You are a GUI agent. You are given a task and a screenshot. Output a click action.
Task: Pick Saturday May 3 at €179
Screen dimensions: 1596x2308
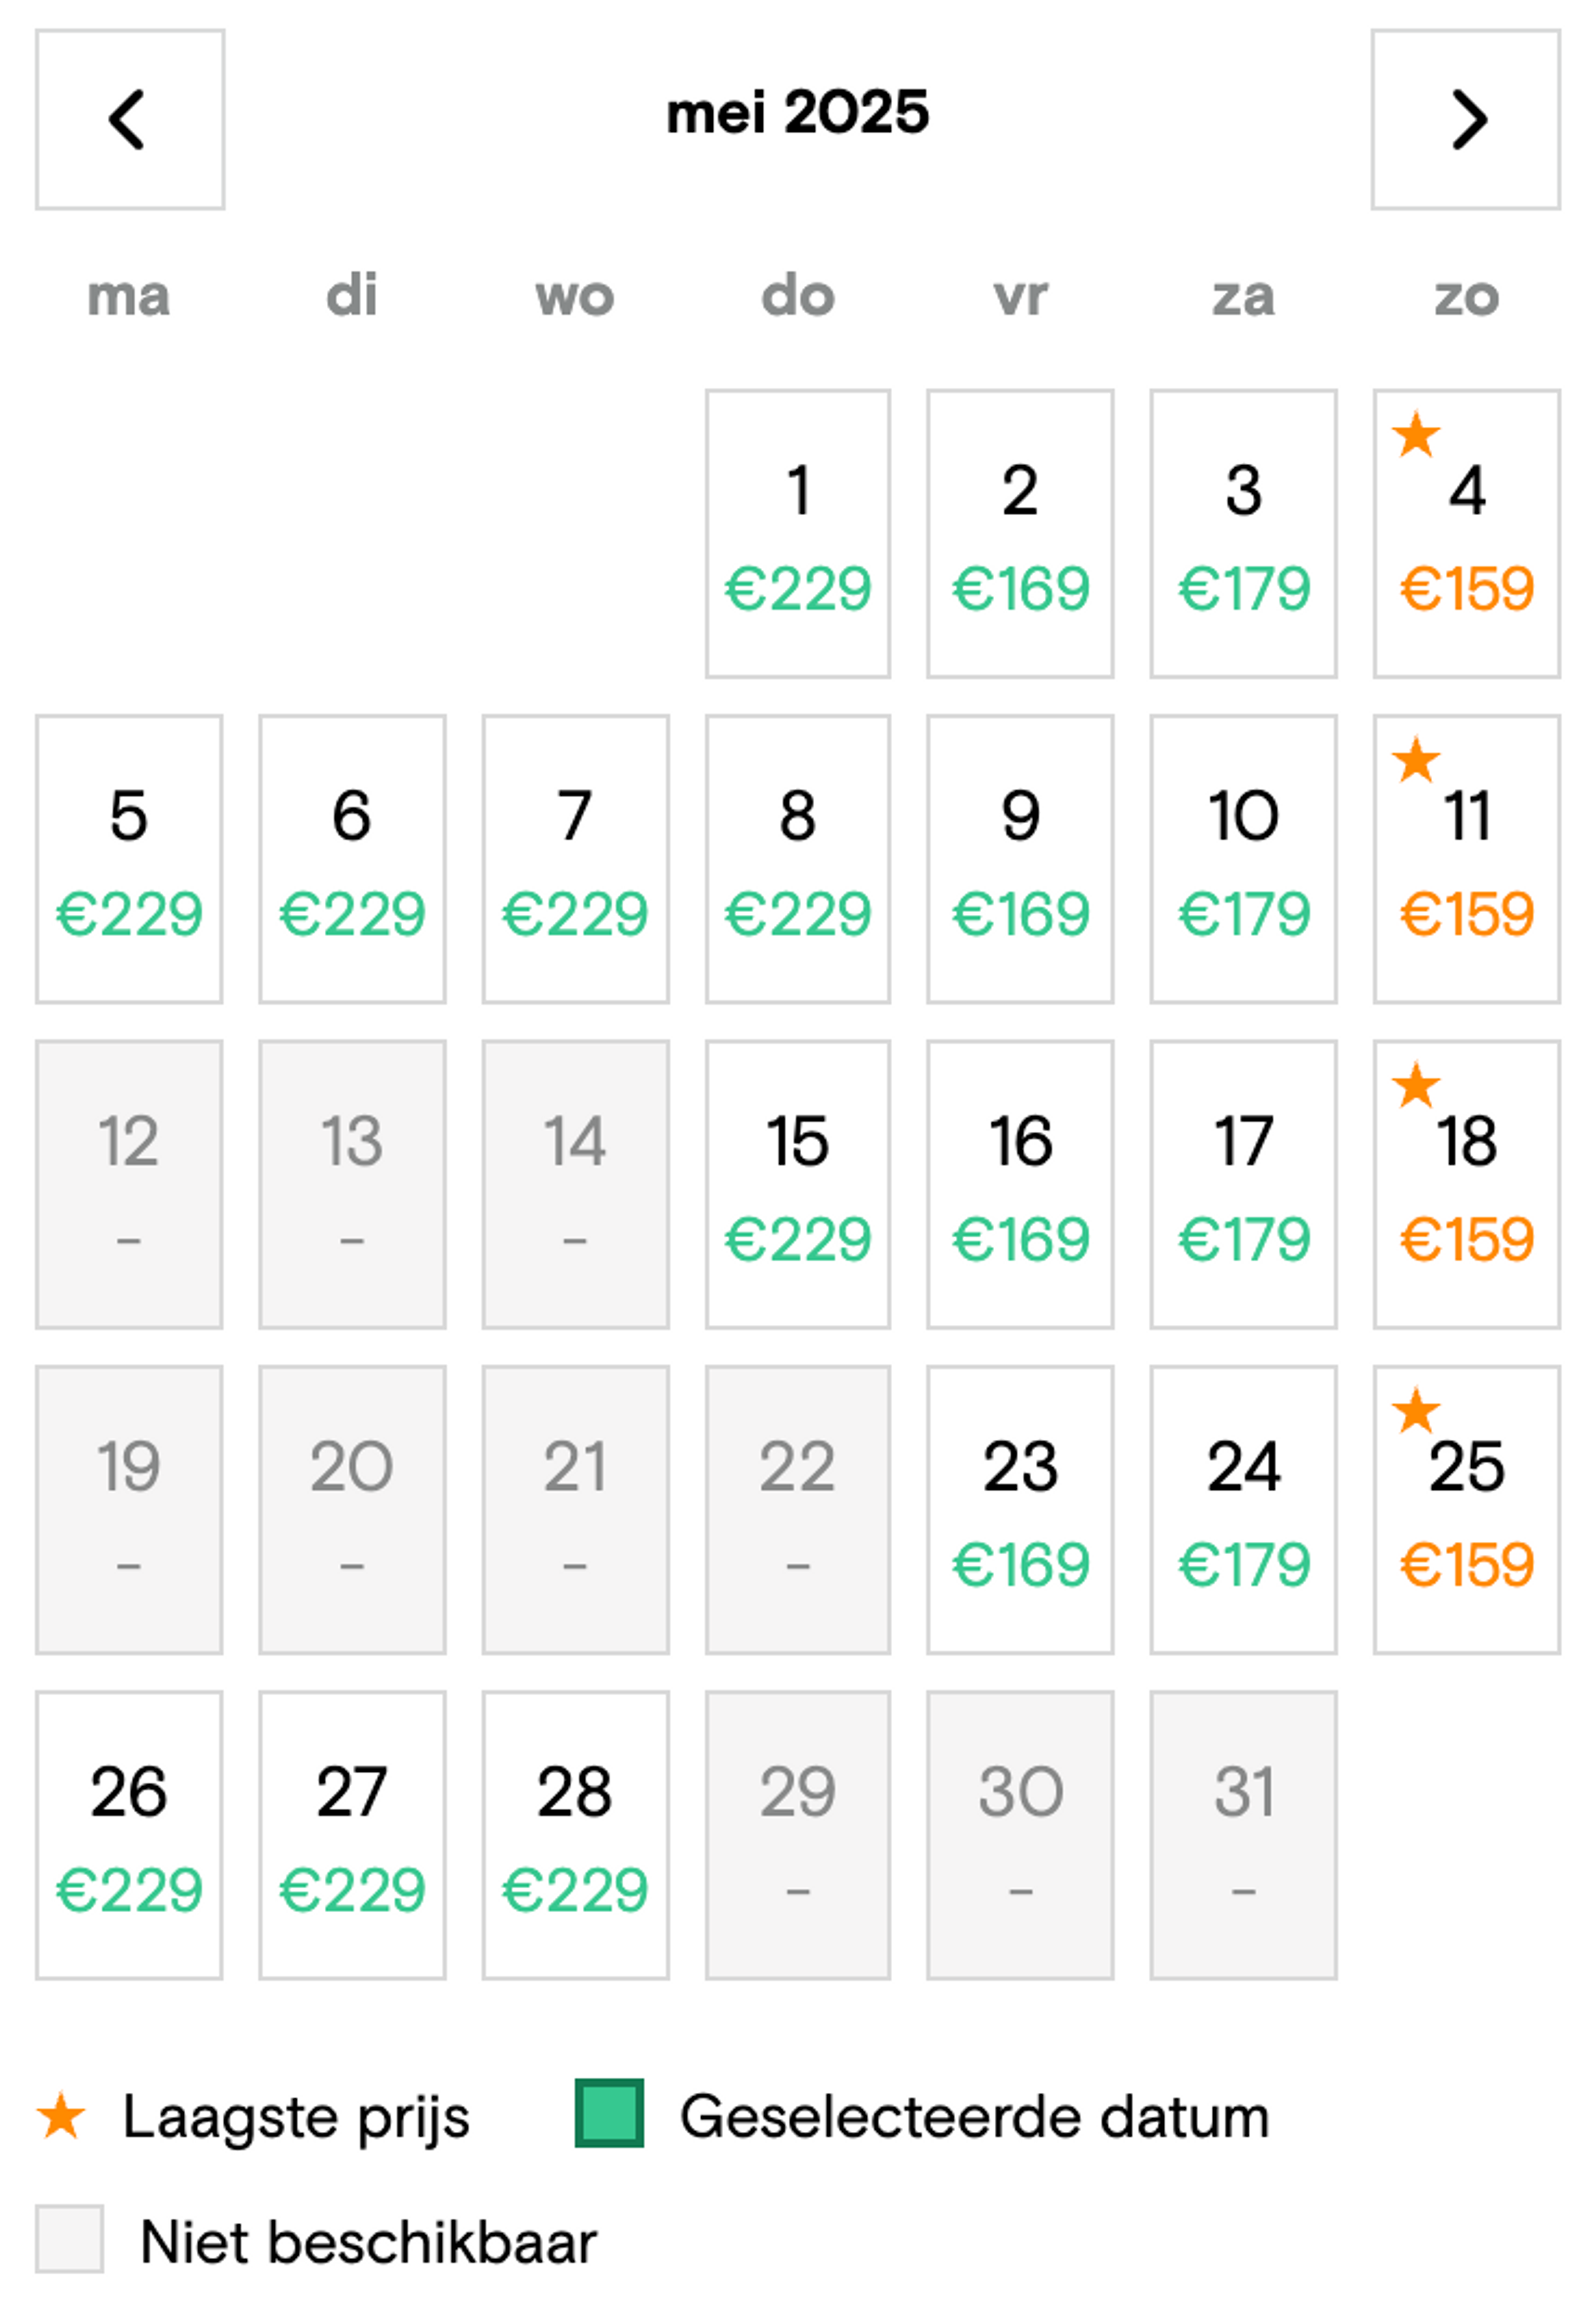pos(1243,533)
